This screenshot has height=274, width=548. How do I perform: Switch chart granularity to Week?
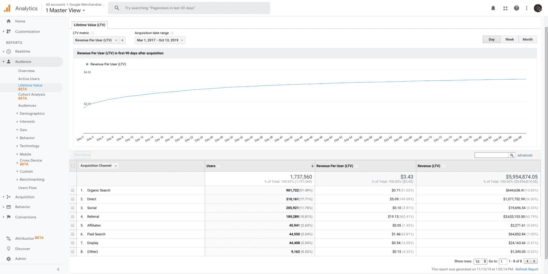509,39
